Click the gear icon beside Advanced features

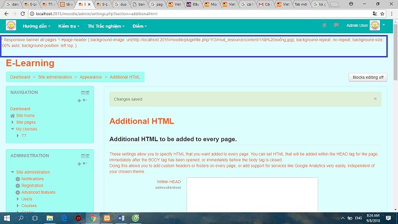click(17, 192)
